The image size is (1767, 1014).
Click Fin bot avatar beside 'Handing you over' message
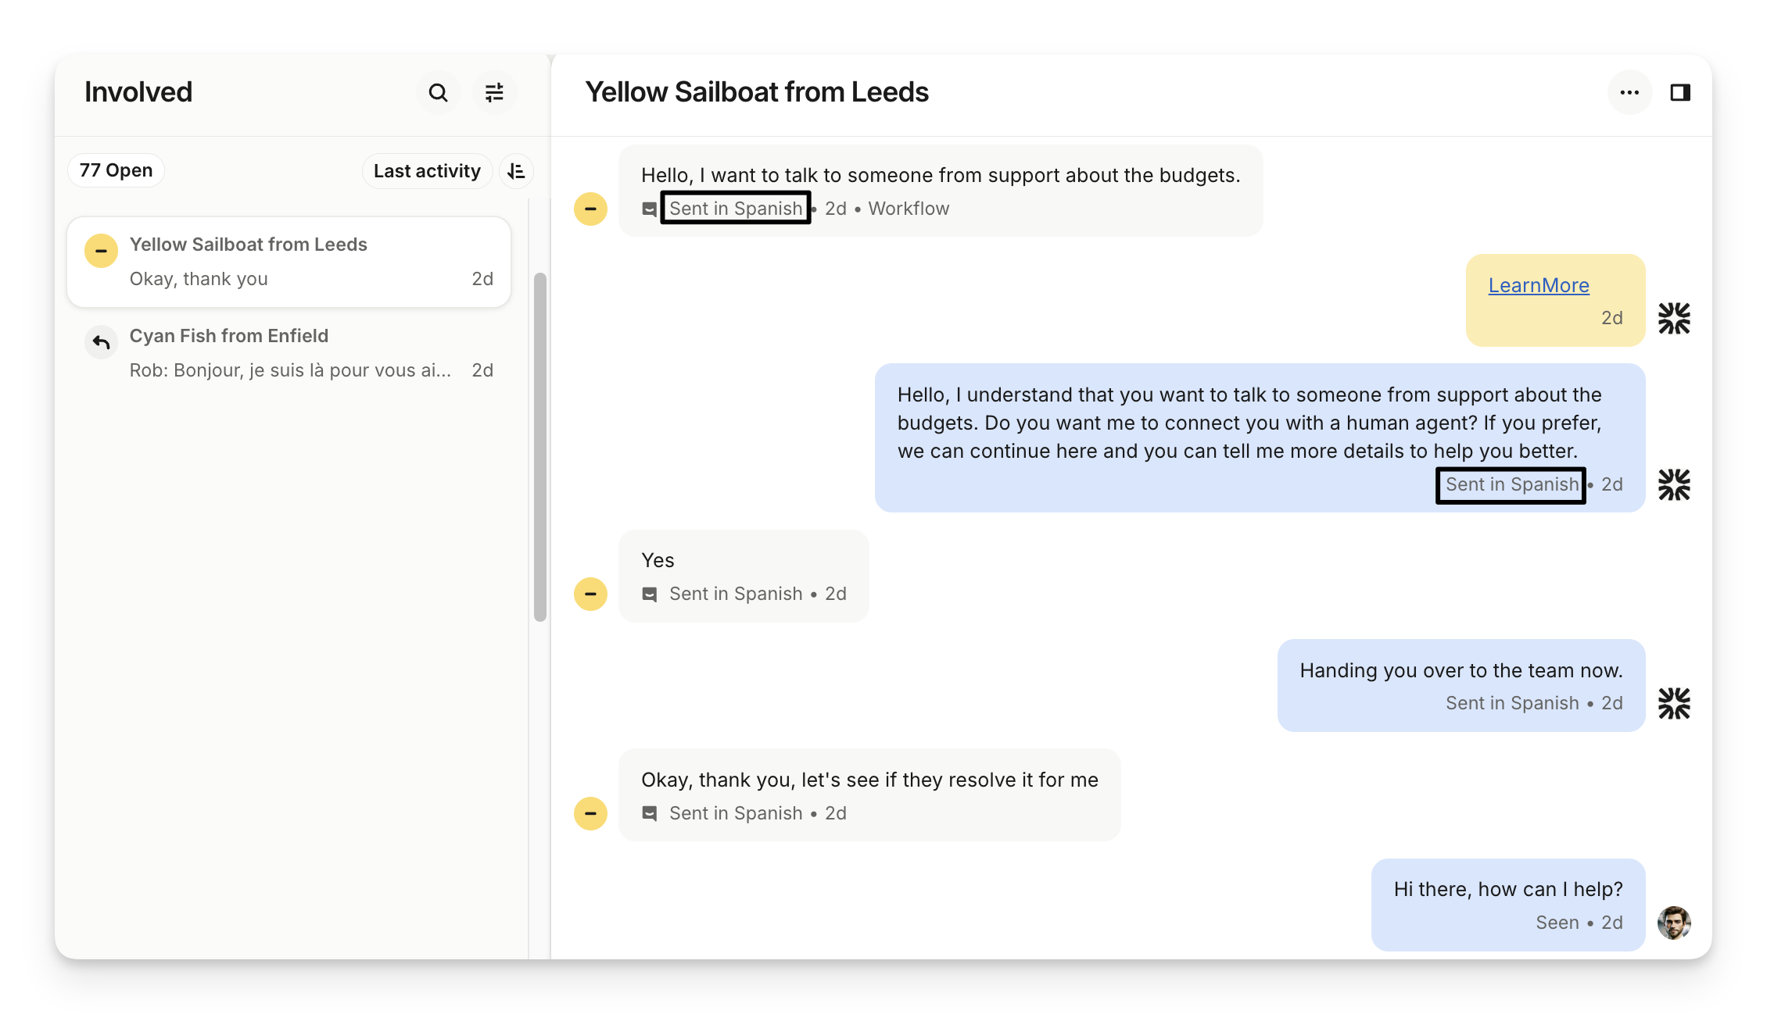1674,704
